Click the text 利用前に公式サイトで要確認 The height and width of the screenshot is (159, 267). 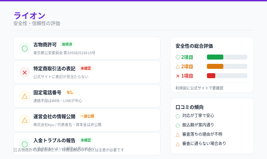199,88
